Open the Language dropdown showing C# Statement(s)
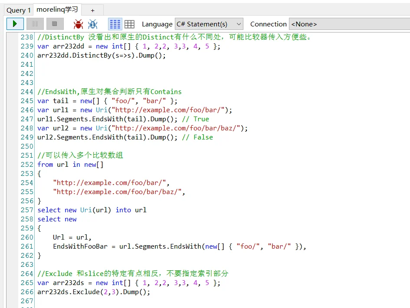 point(209,24)
